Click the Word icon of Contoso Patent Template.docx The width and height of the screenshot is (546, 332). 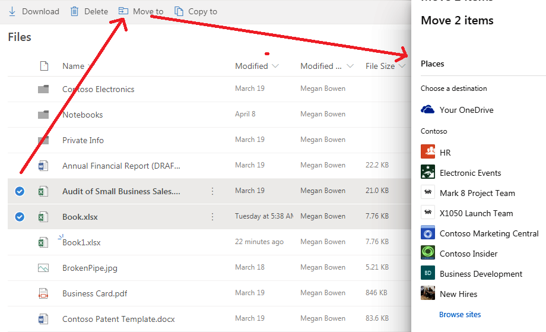click(43, 319)
